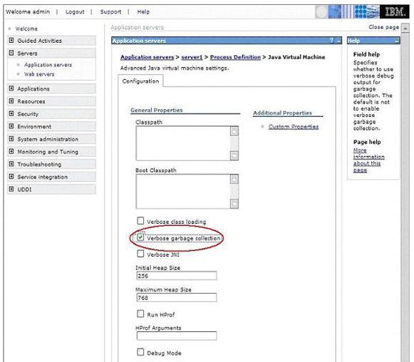Open Web servers in sidebar

(x=39, y=74)
